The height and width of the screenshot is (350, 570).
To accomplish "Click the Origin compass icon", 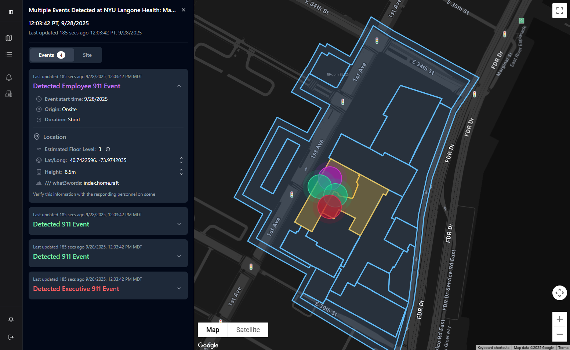I will click(39, 109).
